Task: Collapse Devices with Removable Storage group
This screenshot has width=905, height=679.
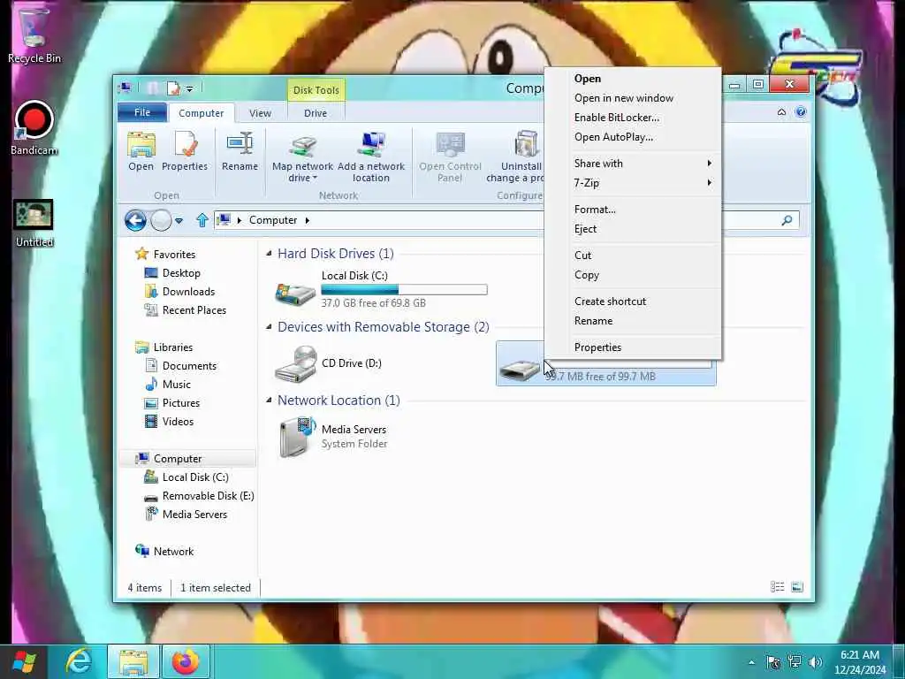Action: pos(269,327)
